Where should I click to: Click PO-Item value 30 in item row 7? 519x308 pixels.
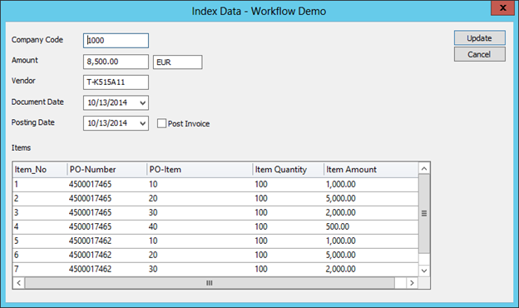point(153,269)
